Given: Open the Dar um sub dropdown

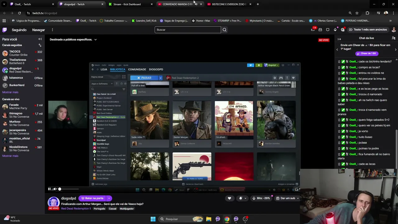Looking at the screenshot, I should click(298, 198).
